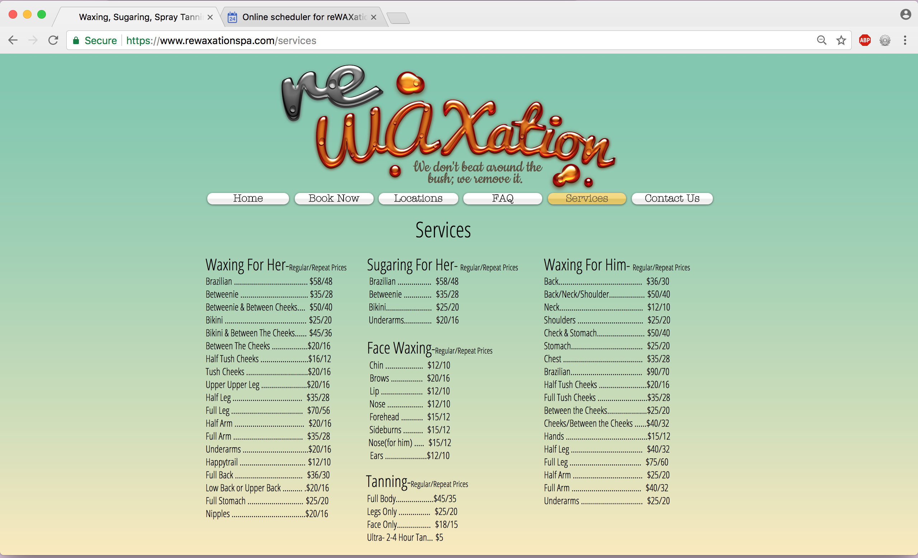Click the Shoulders $25/20 row
Viewport: 918px width, 558px height.
pyautogui.click(x=607, y=320)
